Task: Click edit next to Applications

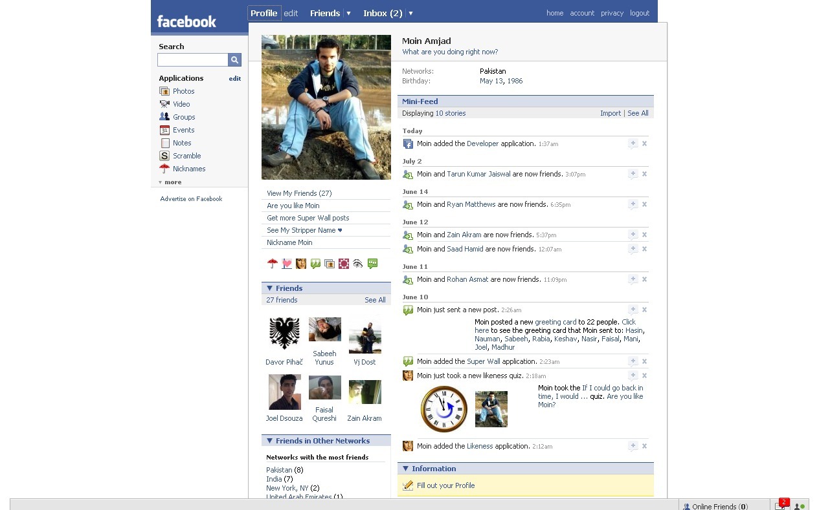Action: click(x=235, y=78)
